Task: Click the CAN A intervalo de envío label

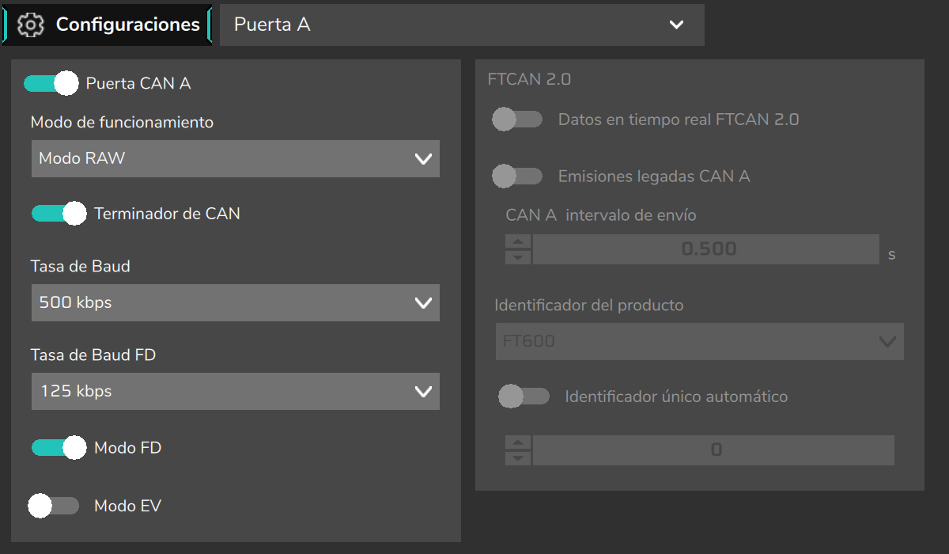Action: pos(601,214)
